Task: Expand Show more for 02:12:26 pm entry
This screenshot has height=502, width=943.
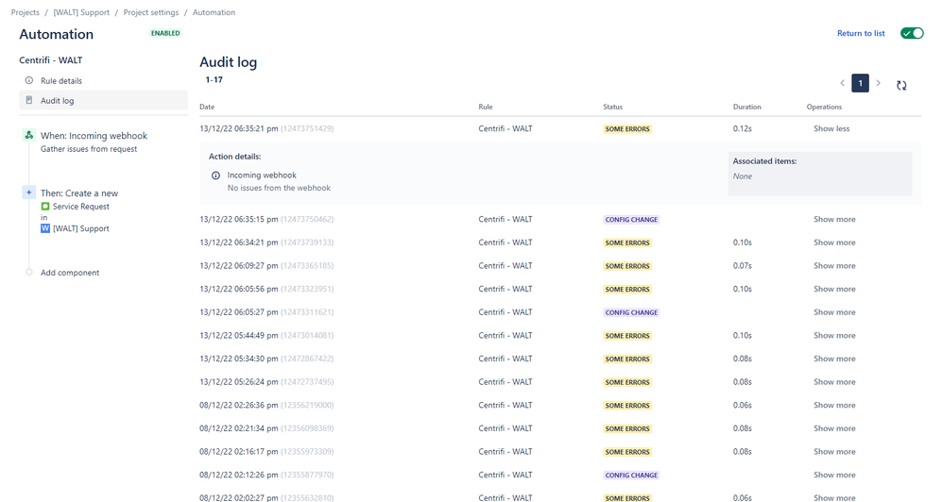Action: [834, 475]
